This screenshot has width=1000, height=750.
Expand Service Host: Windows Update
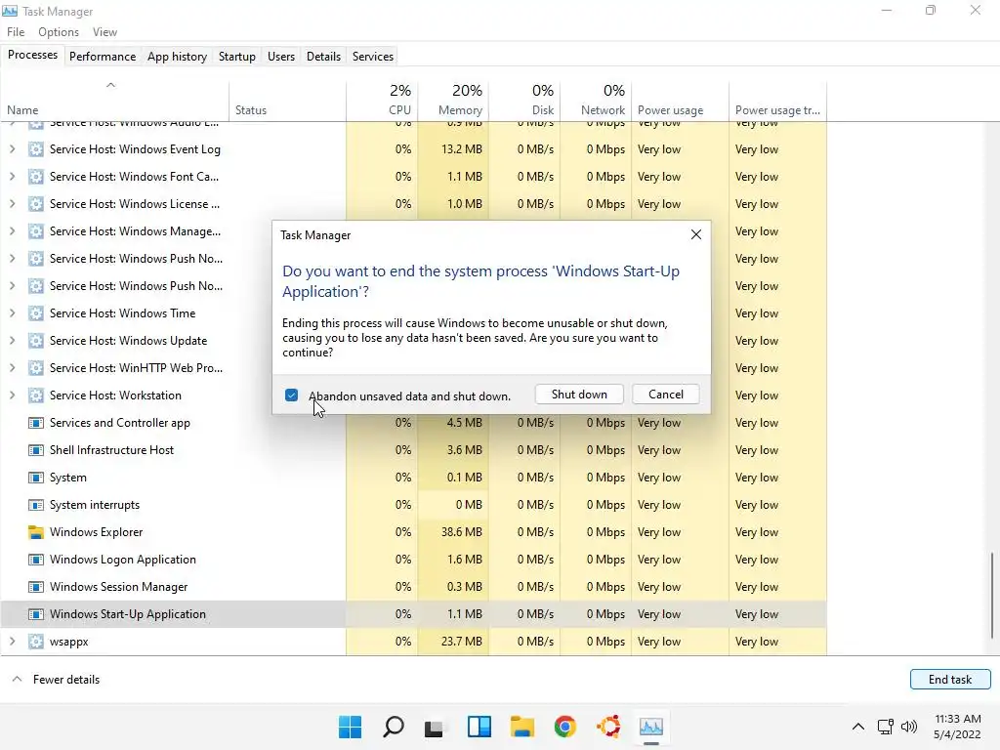(12, 341)
